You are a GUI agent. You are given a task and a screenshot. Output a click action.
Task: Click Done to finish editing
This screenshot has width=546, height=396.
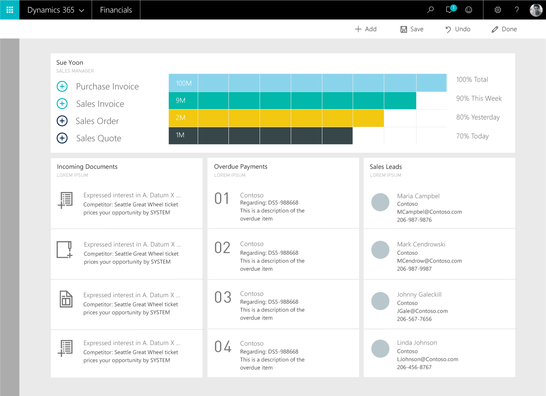[x=504, y=29]
